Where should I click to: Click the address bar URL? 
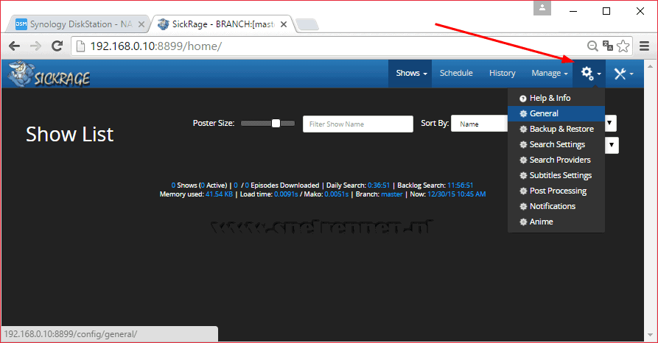[156, 46]
